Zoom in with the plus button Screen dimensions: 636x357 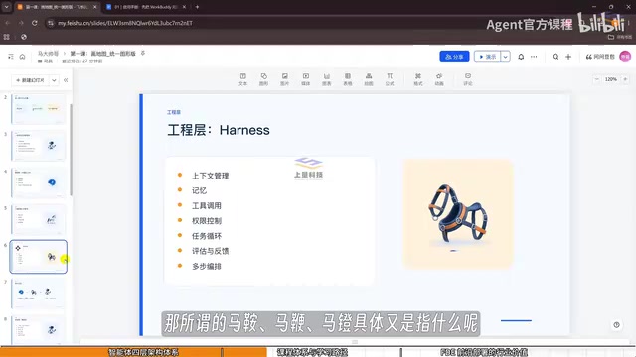tap(625, 79)
